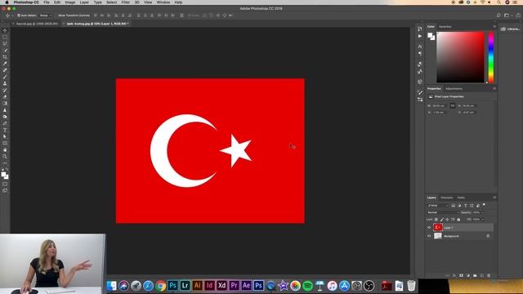Select the Clone Stamp tool
The image size is (523, 294).
point(5,83)
